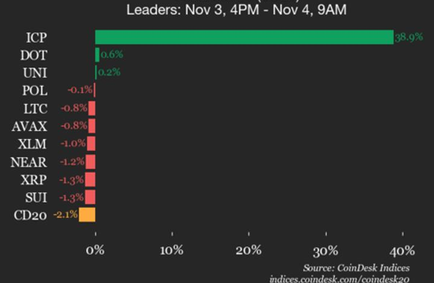Click the green ICP bar
The width and height of the screenshot is (434, 283).
click(x=244, y=37)
